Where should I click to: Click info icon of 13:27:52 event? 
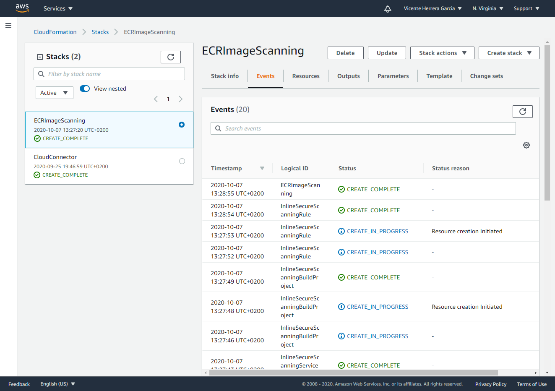pyautogui.click(x=341, y=252)
